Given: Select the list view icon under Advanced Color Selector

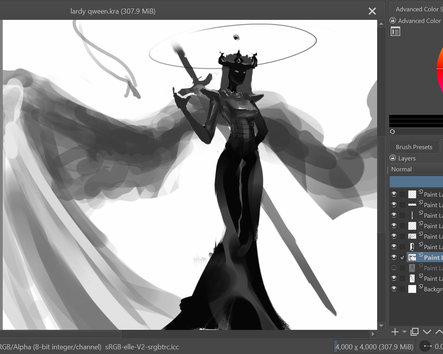Looking at the screenshot, I should [x=395, y=31].
